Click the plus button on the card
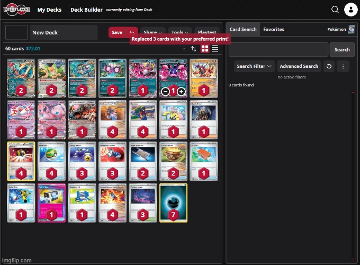Image resolution: width=360 pixels, height=265 pixels. [x=181, y=91]
